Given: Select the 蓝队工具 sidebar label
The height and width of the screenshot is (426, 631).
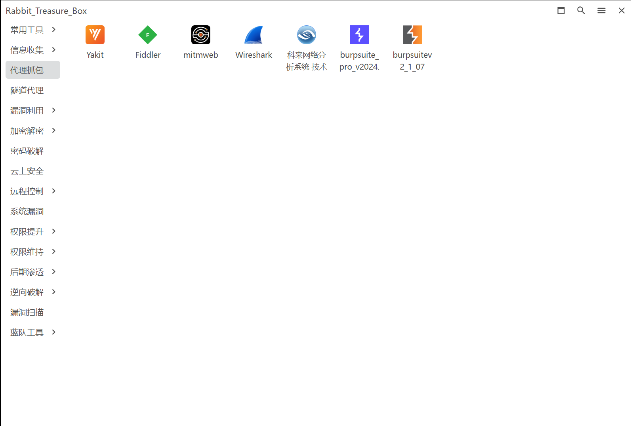Looking at the screenshot, I should click(x=27, y=333).
